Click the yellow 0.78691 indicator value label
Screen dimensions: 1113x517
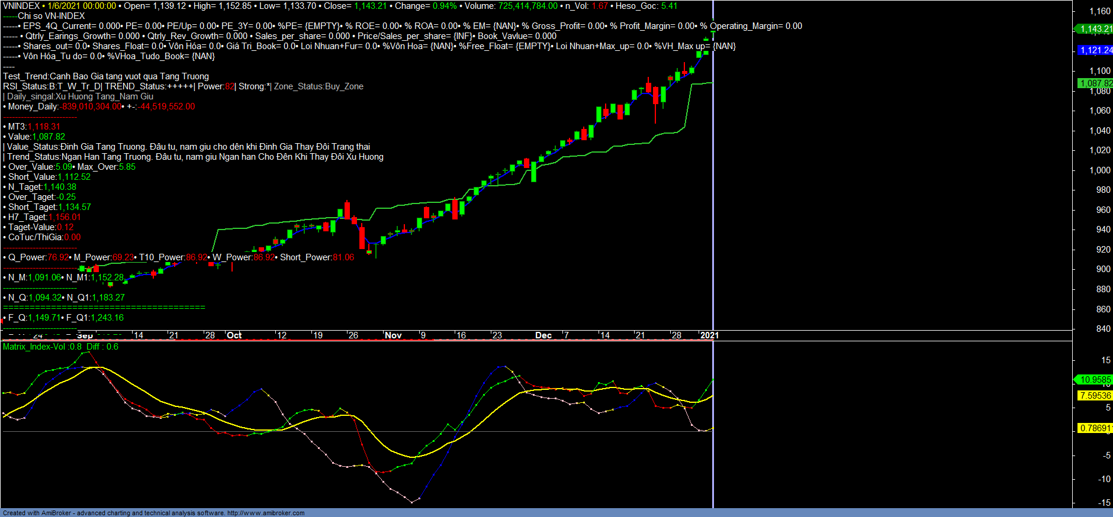[x=1095, y=428]
